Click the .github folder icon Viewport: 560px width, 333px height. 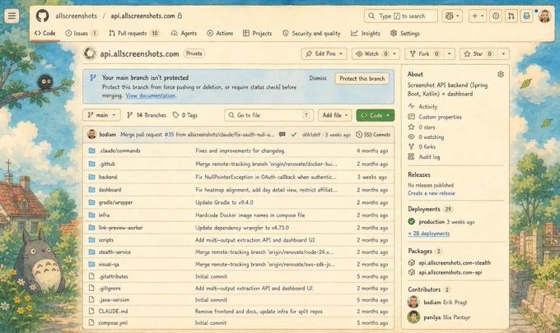[91, 164]
